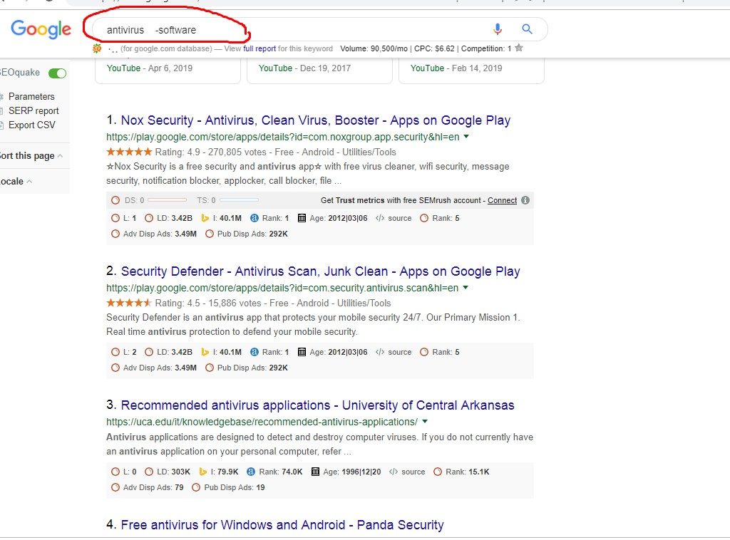Image resolution: width=730 pixels, height=540 pixels.
Task: Click the TS: 0 progress bar
Action: coord(239,200)
